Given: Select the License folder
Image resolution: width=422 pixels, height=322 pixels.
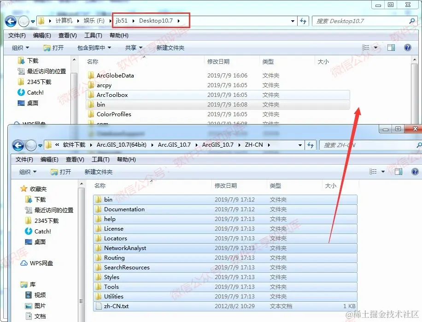Looking at the screenshot, I should 225,229.
